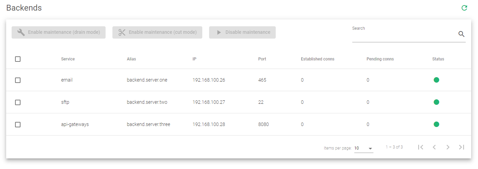Viewport: 478px width, 169px height.
Task: Go to previous page of results
Action: pos(434,147)
